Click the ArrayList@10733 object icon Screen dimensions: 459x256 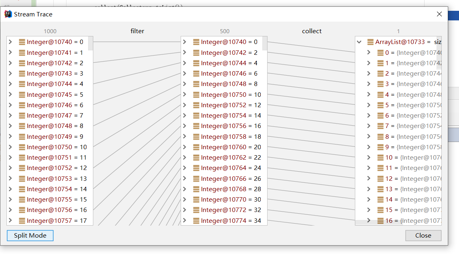tap(370, 42)
